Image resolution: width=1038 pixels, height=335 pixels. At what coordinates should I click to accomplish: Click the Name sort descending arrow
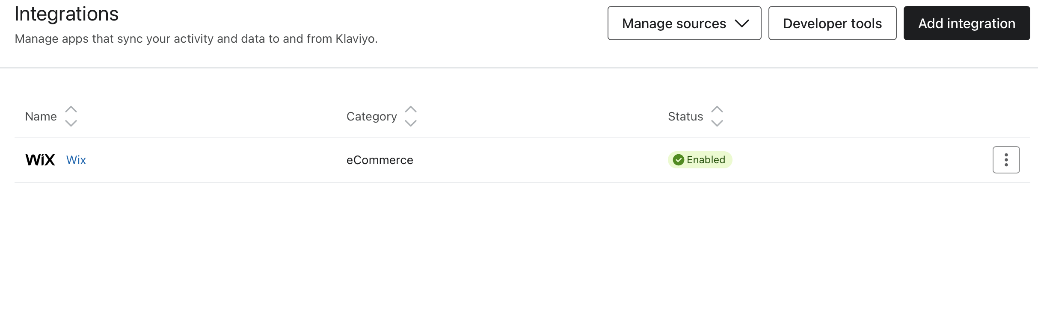coord(71,123)
